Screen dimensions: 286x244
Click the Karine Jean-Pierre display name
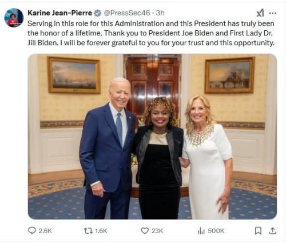click(x=59, y=13)
